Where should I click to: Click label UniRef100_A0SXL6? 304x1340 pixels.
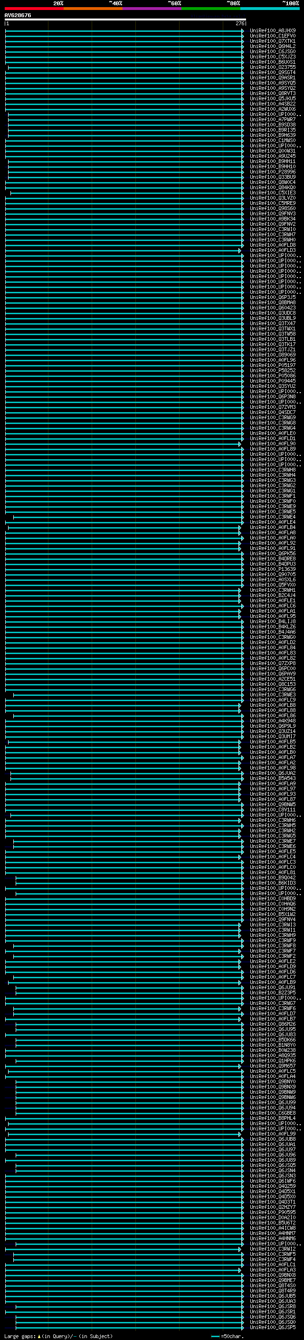tap(273, 579)
